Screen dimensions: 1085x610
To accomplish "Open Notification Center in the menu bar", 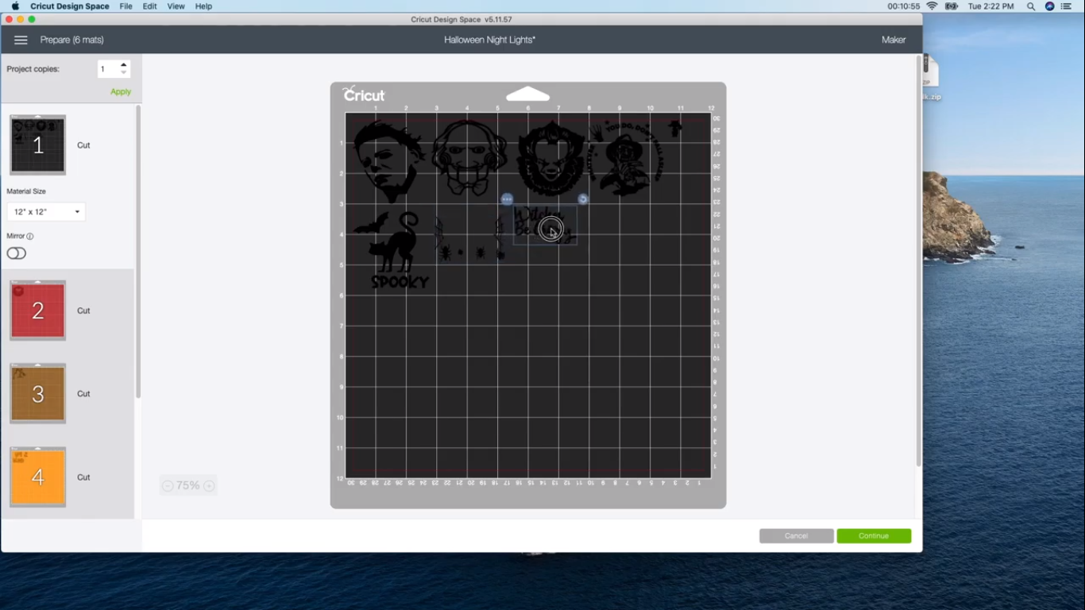I will pyautogui.click(x=1067, y=6).
